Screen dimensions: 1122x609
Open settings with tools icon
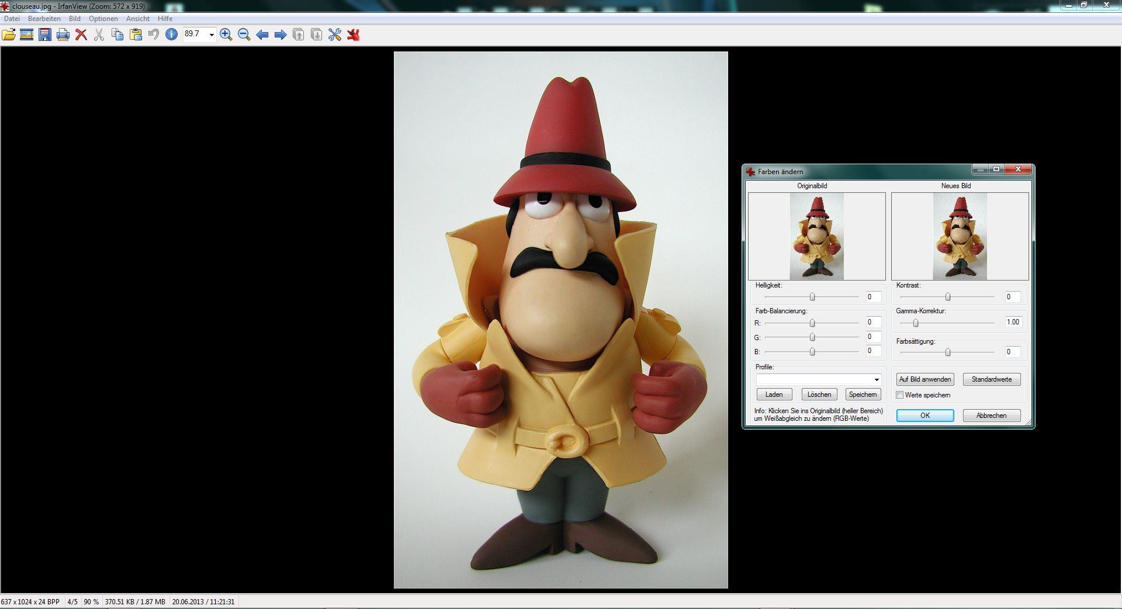(335, 35)
